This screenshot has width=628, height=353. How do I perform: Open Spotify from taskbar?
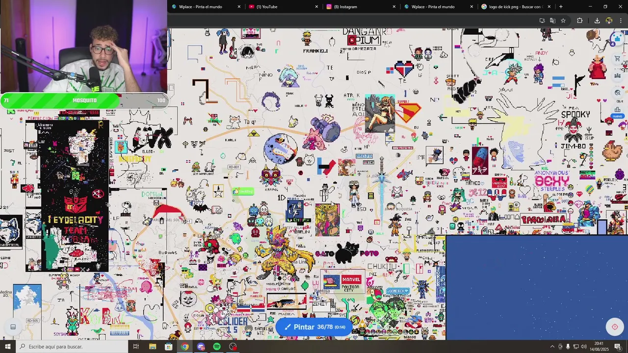(x=217, y=347)
